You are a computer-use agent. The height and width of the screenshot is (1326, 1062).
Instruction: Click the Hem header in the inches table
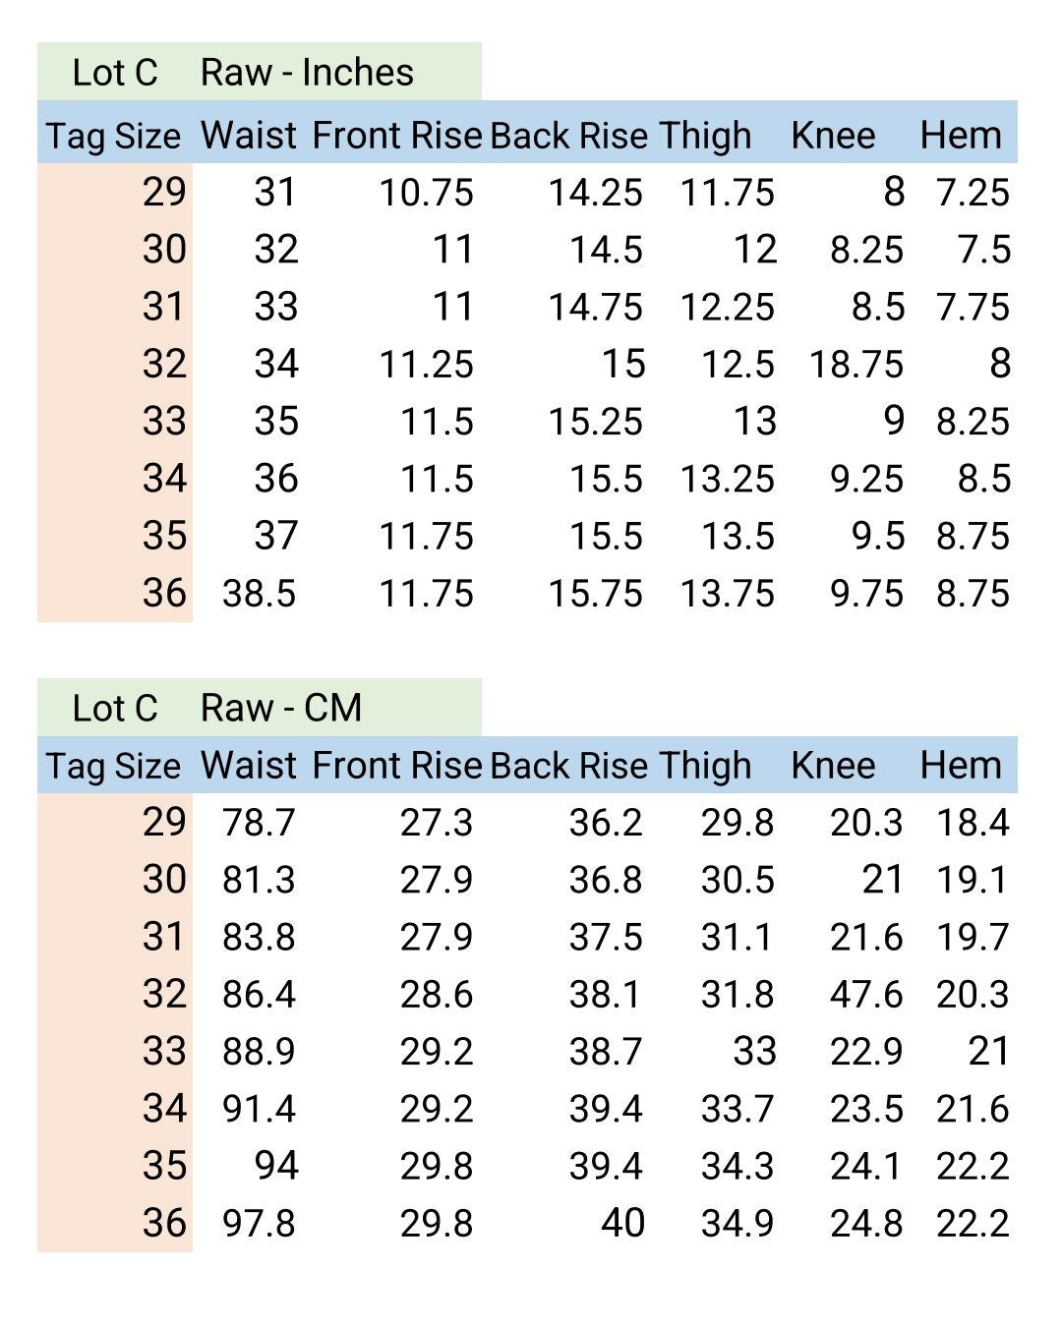961,136
